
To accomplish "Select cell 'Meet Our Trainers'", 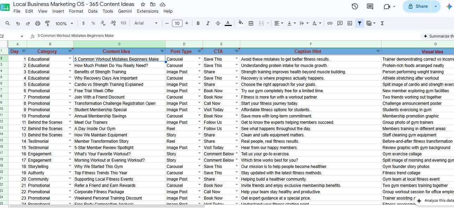I will (x=119, y=122).
